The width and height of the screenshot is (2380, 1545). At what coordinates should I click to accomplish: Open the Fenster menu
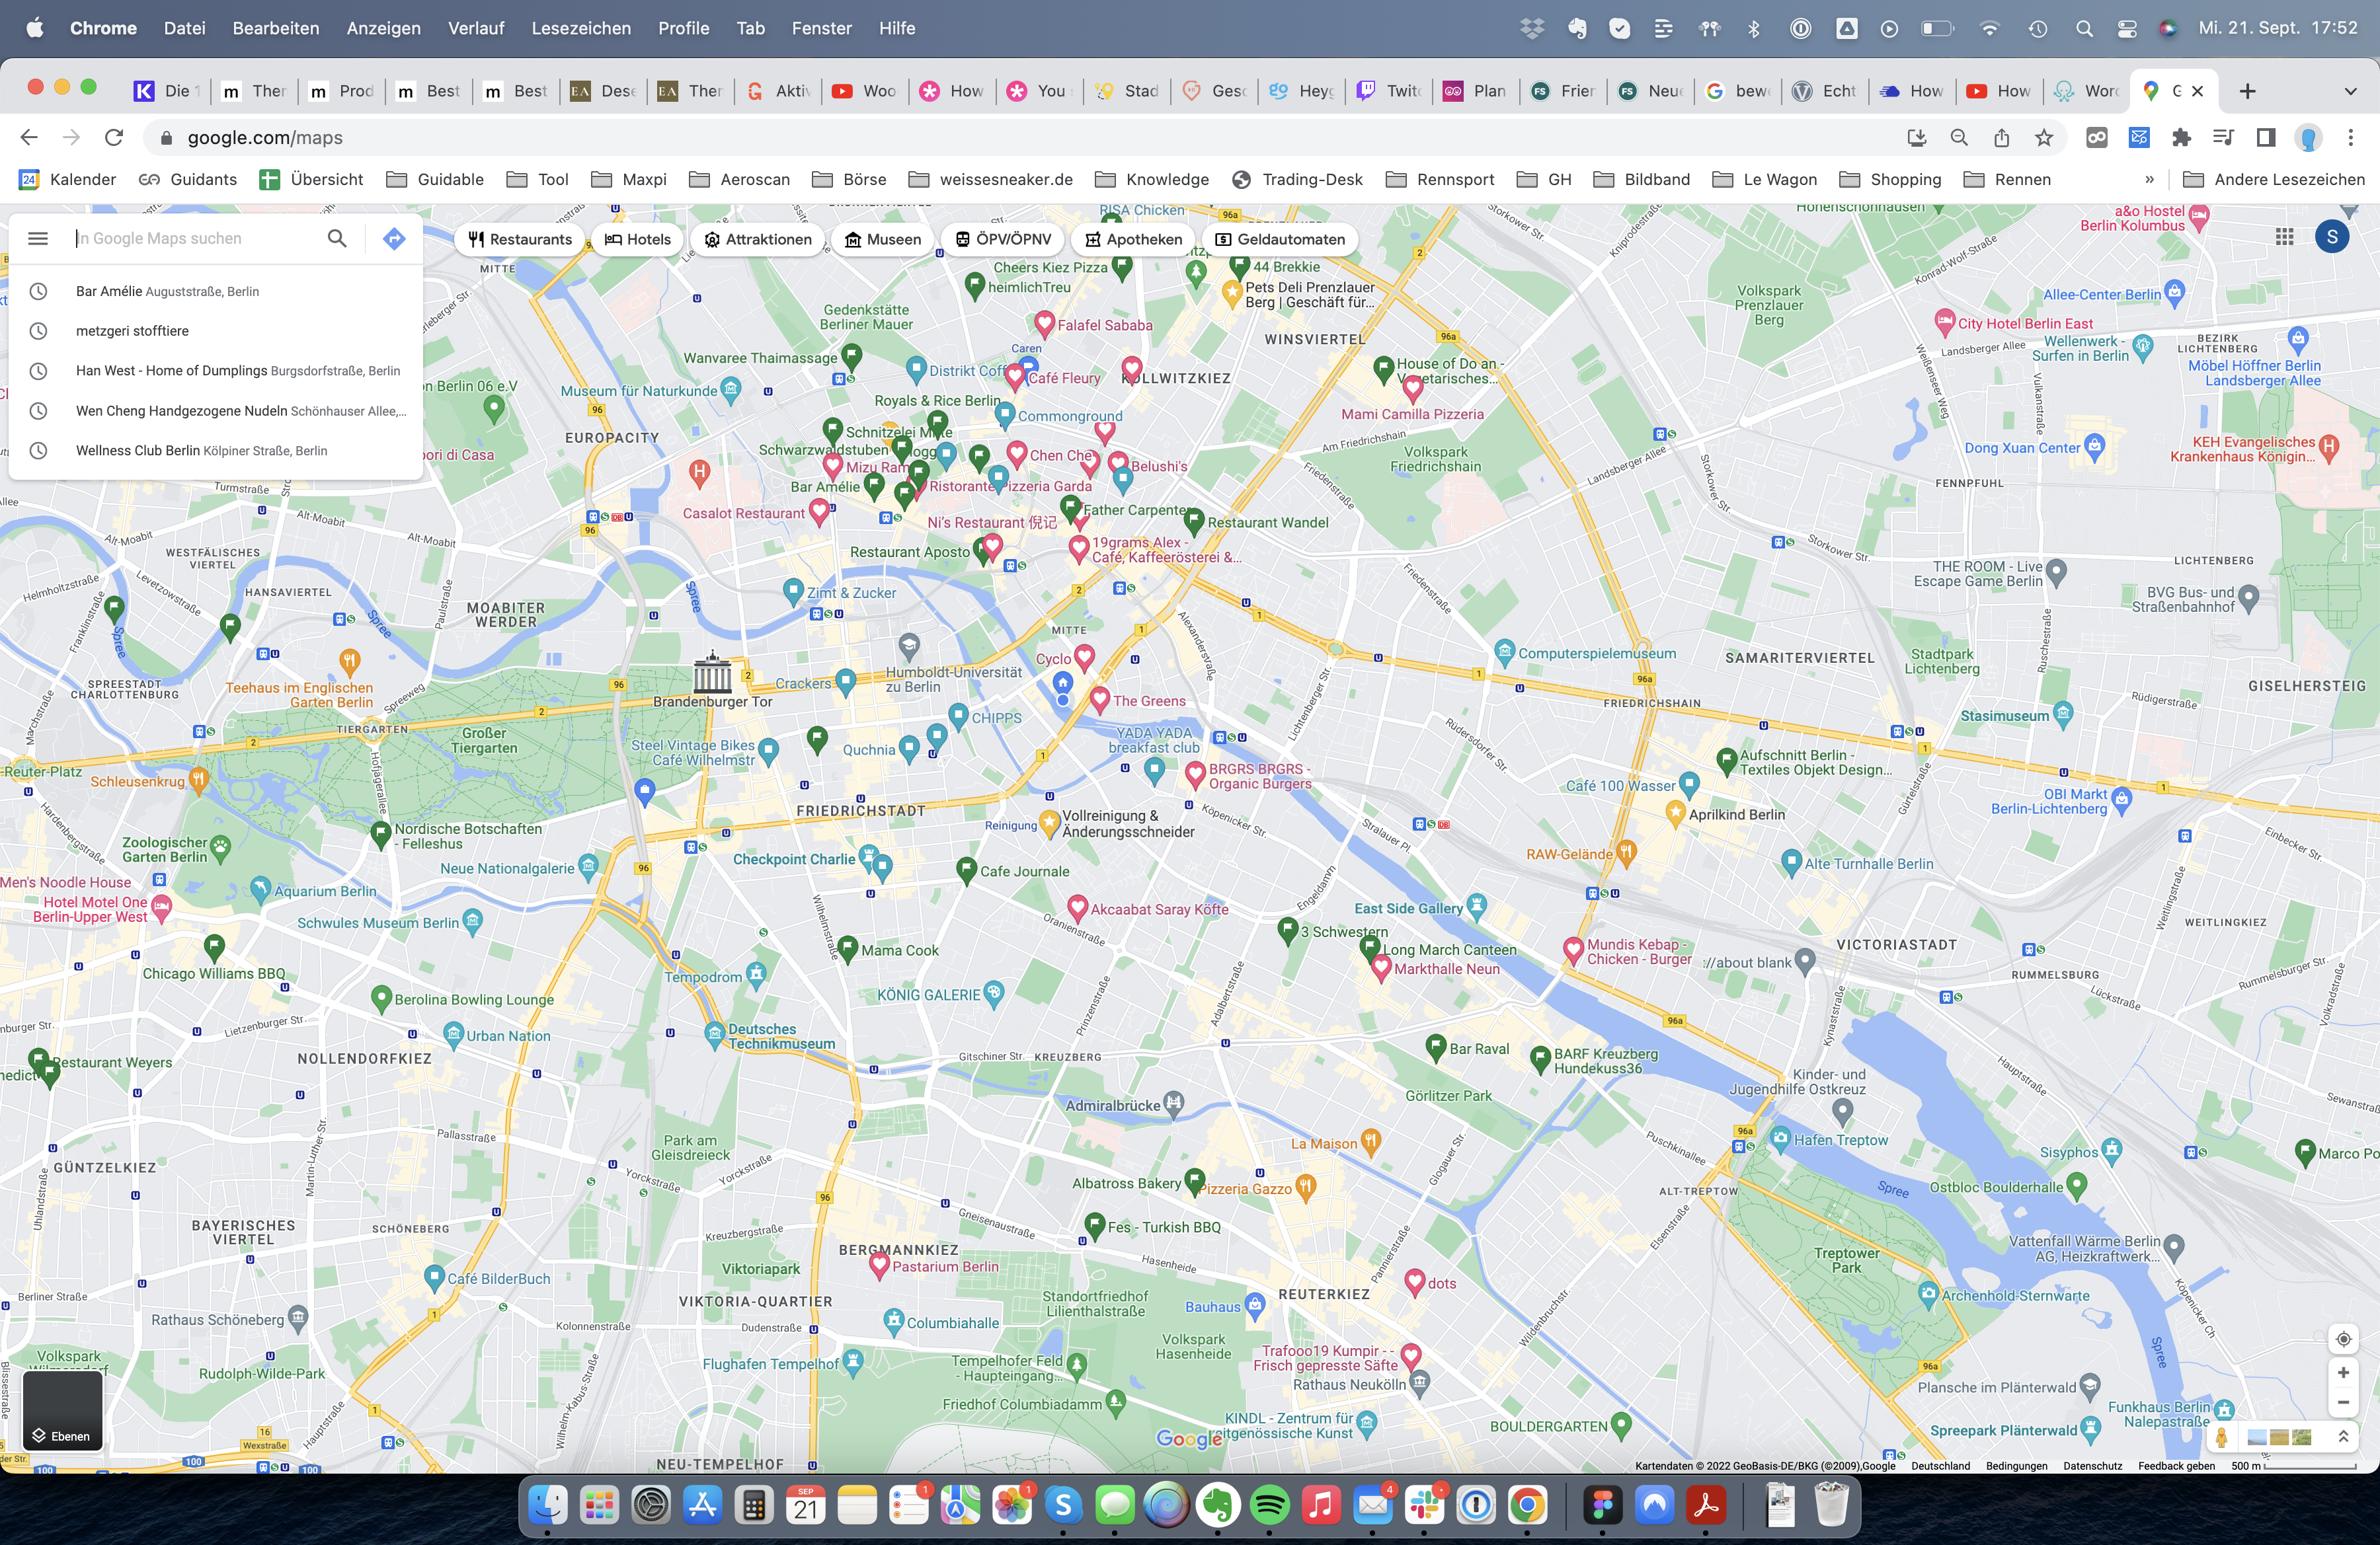pyautogui.click(x=821, y=28)
